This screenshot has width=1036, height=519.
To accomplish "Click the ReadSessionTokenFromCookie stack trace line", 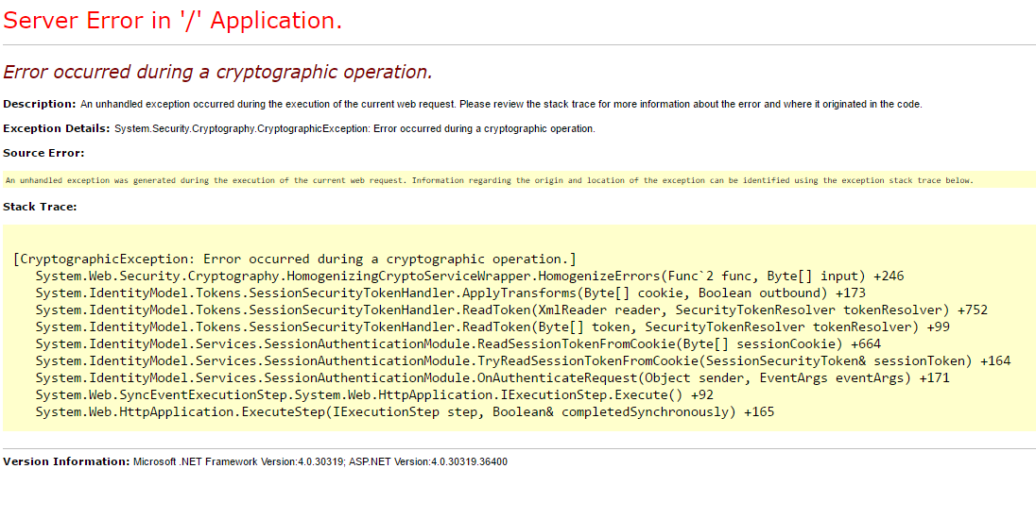I will point(458,344).
